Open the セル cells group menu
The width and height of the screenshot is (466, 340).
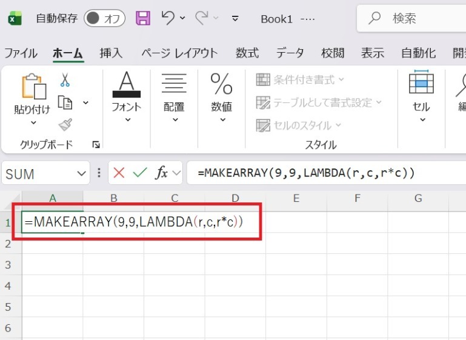coord(421,96)
